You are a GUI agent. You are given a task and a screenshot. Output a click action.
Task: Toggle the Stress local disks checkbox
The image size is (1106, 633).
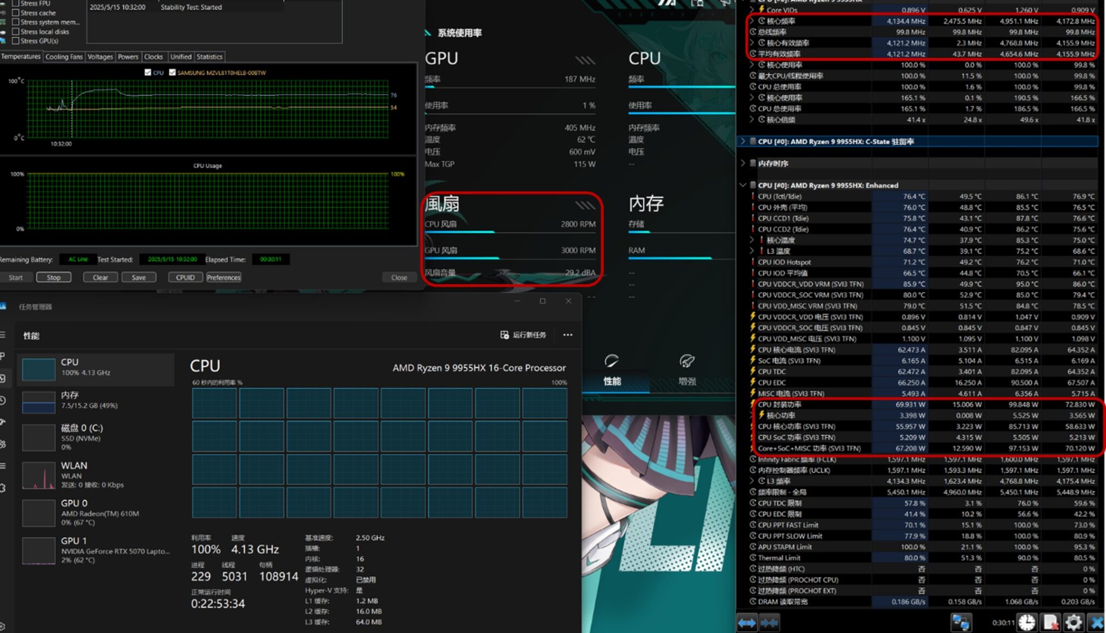[16, 31]
